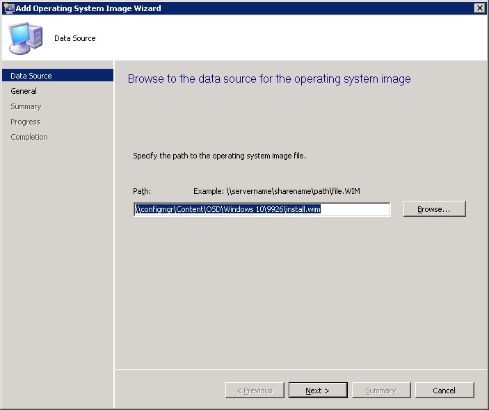Screen dimensions: 489x410
Task: Click the computer monitor icon in the header
Action: (x=25, y=38)
